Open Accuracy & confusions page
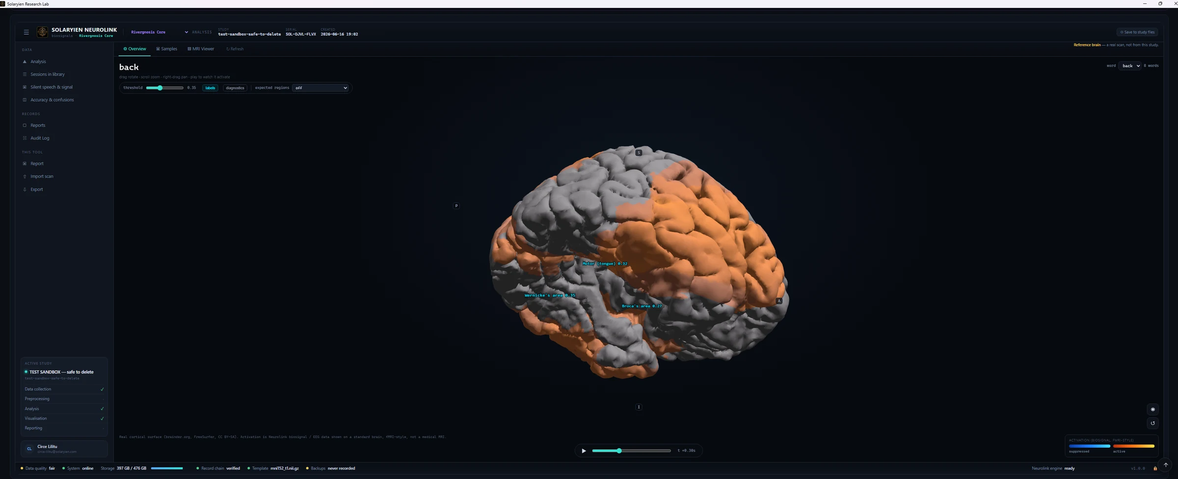The height and width of the screenshot is (479, 1178). pyautogui.click(x=52, y=100)
